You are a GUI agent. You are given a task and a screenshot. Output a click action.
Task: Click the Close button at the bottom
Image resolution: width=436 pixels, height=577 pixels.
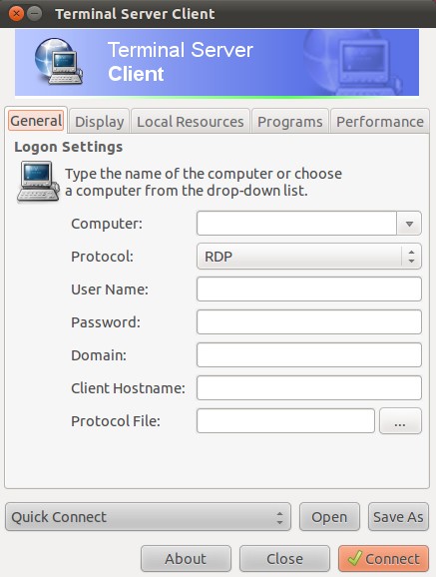[x=284, y=559]
